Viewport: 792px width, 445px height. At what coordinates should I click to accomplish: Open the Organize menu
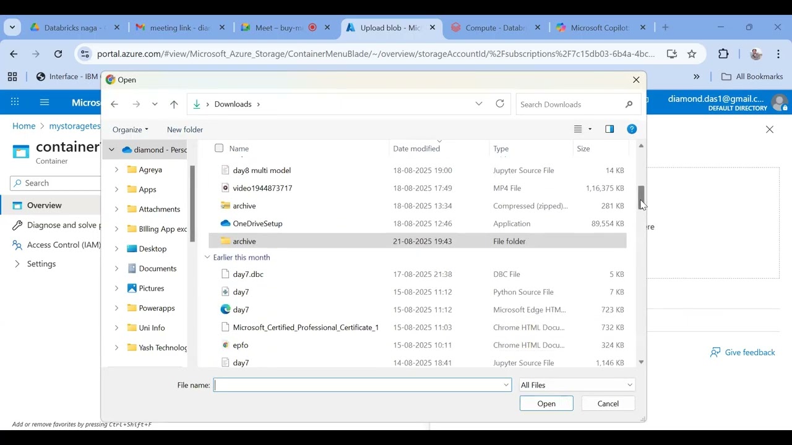click(x=131, y=130)
